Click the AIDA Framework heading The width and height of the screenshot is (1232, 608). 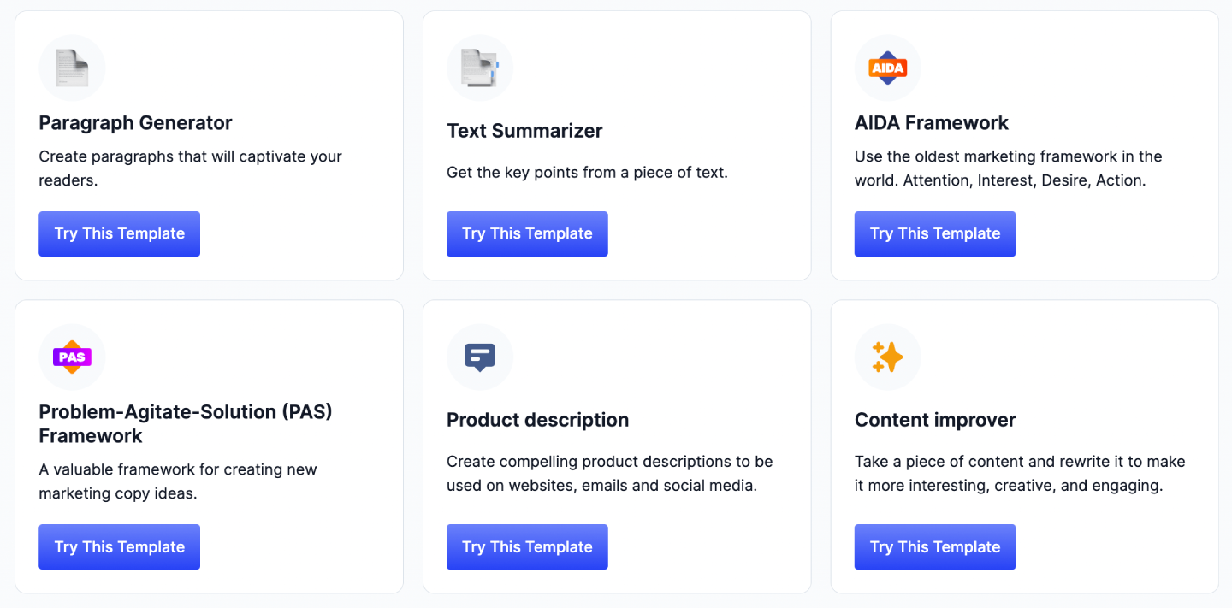[x=931, y=123]
